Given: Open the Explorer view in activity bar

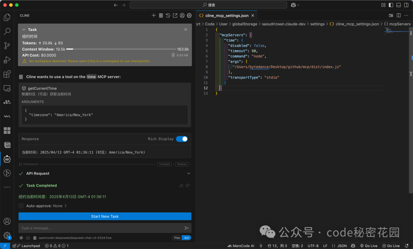Looking at the screenshot, I should click(x=7, y=17).
